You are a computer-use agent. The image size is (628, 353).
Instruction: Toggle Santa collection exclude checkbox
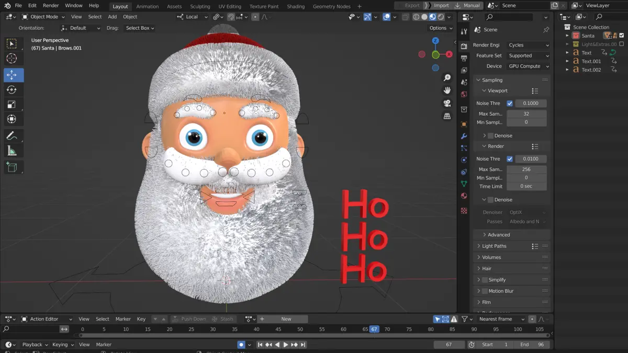[622, 36]
